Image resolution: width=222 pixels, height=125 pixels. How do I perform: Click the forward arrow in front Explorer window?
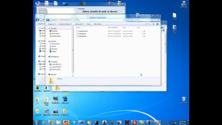click(51, 20)
